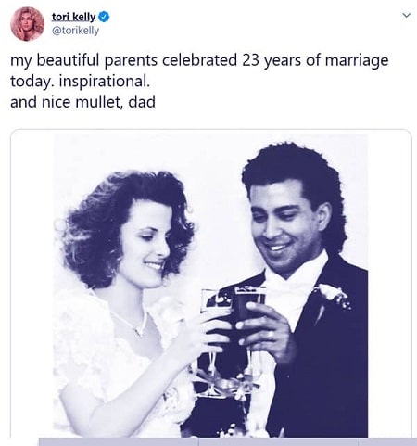Open the tori kelly display name link

[74, 17]
